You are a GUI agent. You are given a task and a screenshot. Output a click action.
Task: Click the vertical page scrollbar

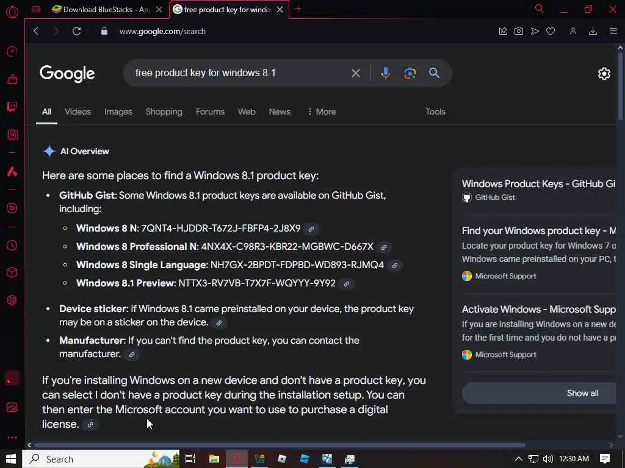pos(620,85)
